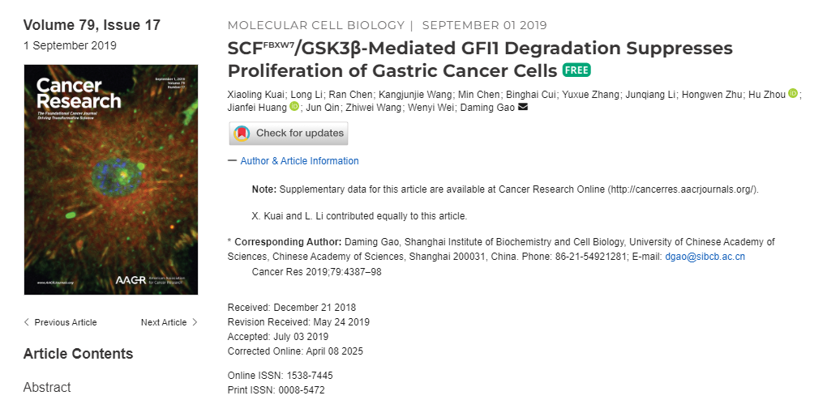Open Volume 79, Issue 17 link
The image size is (827, 404).
pos(92,25)
